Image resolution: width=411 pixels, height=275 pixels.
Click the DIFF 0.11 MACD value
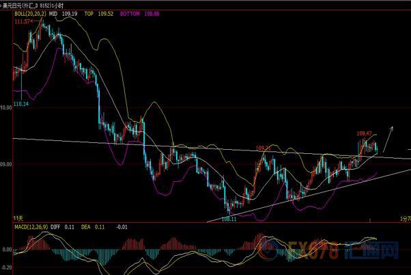tap(70, 226)
